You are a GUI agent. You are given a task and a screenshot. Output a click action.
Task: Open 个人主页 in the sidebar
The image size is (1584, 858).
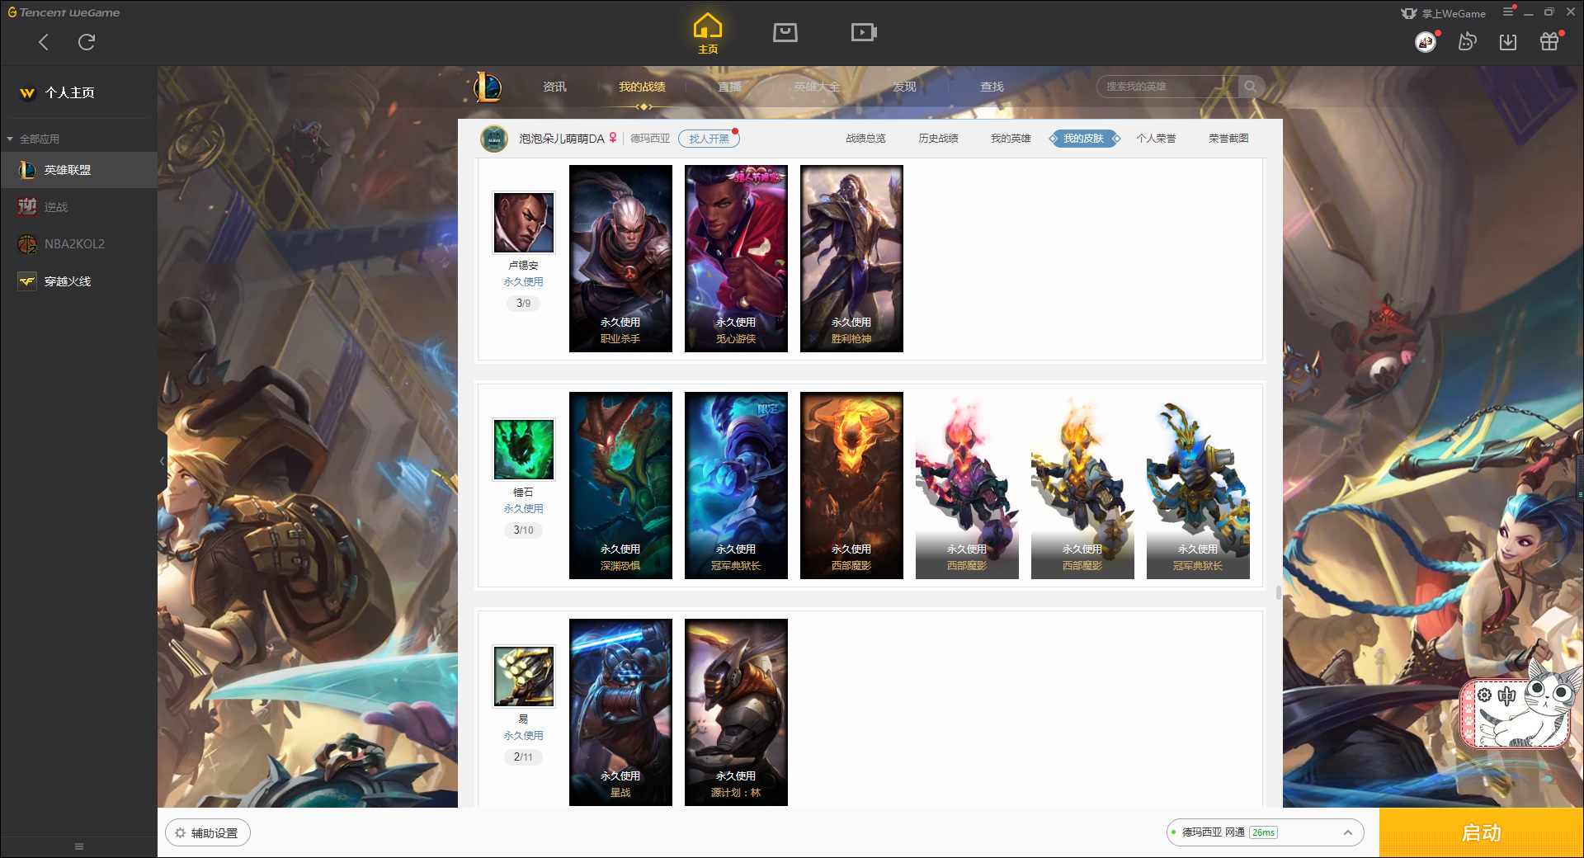[70, 92]
